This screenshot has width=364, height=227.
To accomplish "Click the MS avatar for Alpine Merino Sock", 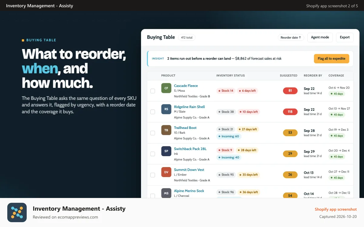I will (x=166, y=193).
